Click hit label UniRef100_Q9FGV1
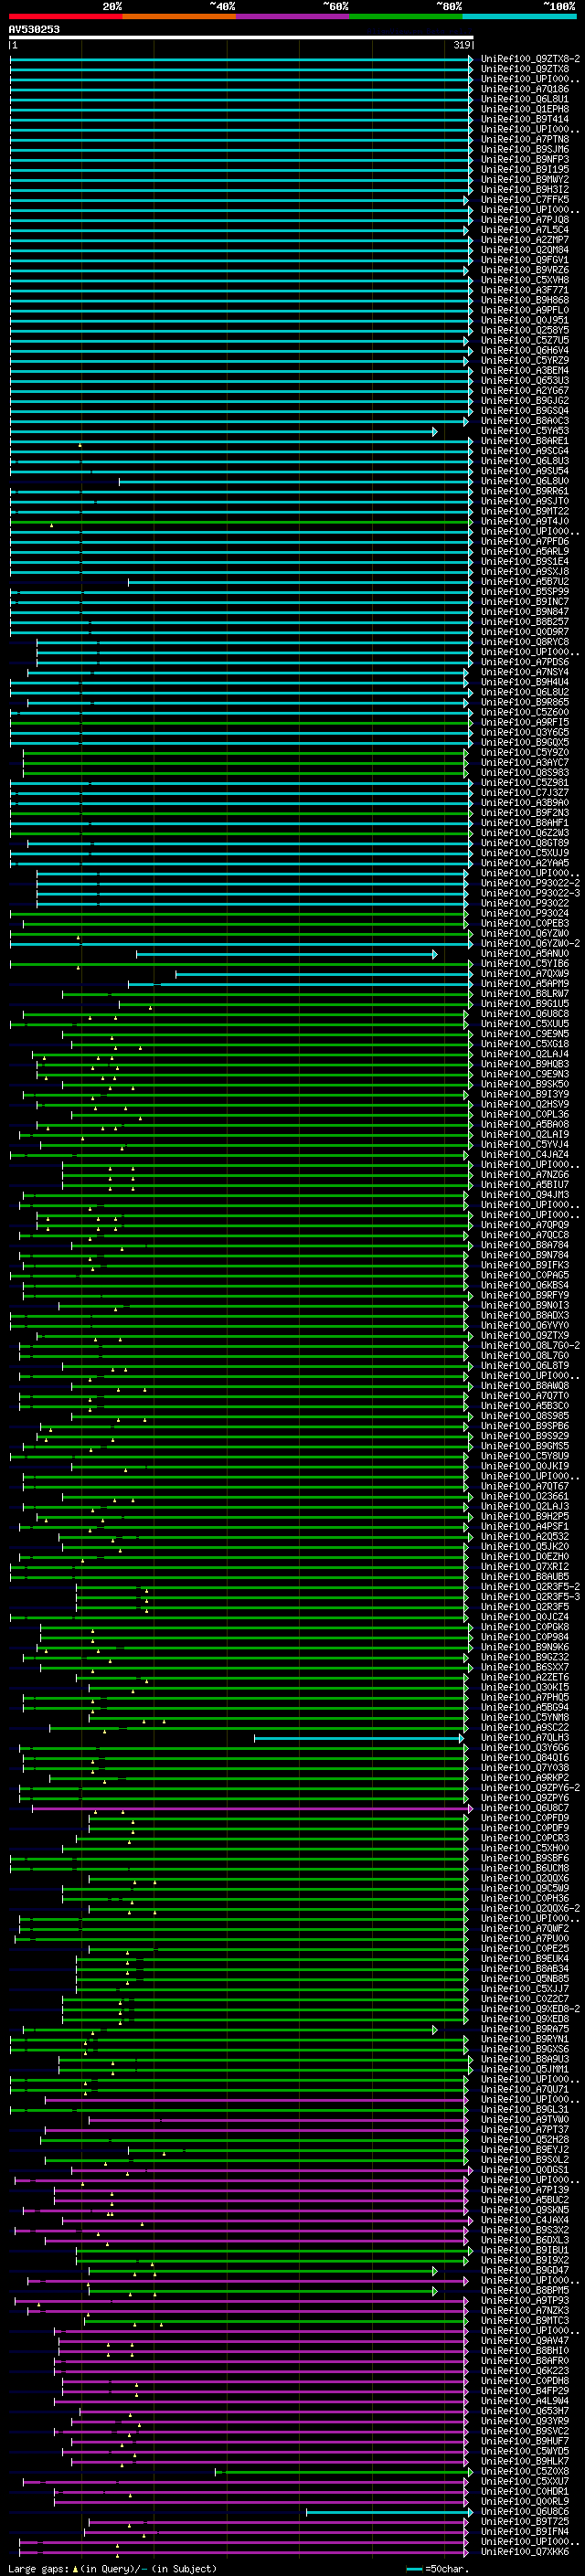 pos(525,260)
